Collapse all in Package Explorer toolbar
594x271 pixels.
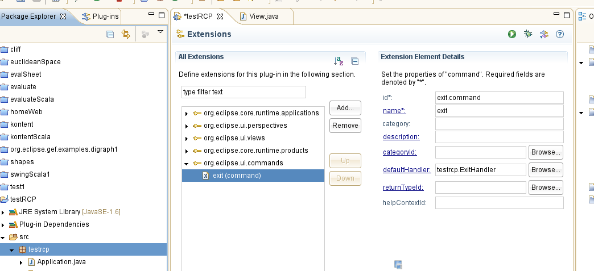click(x=110, y=35)
